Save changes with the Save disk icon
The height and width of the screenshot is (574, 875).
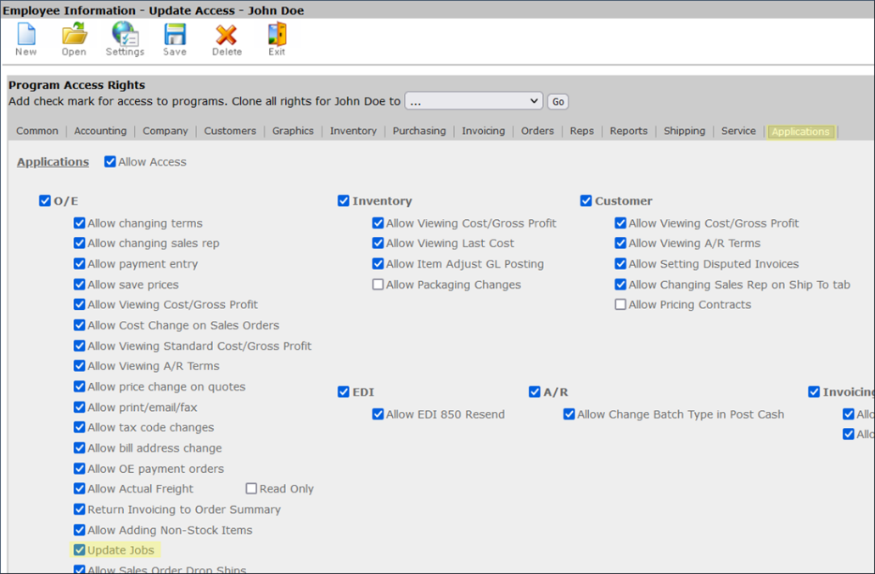point(175,34)
